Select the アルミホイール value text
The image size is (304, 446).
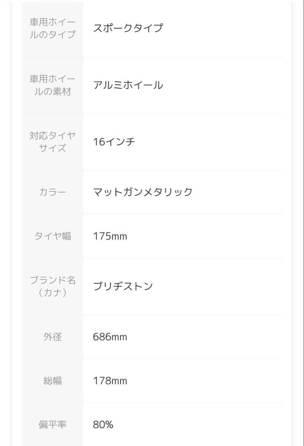click(x=128, y=85)
